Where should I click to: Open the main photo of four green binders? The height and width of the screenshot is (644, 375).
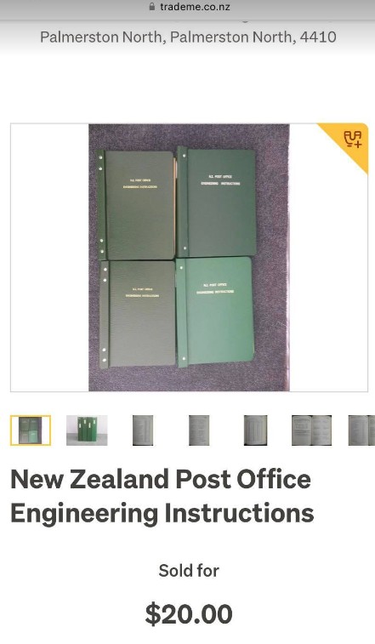[x=189, y=258]
